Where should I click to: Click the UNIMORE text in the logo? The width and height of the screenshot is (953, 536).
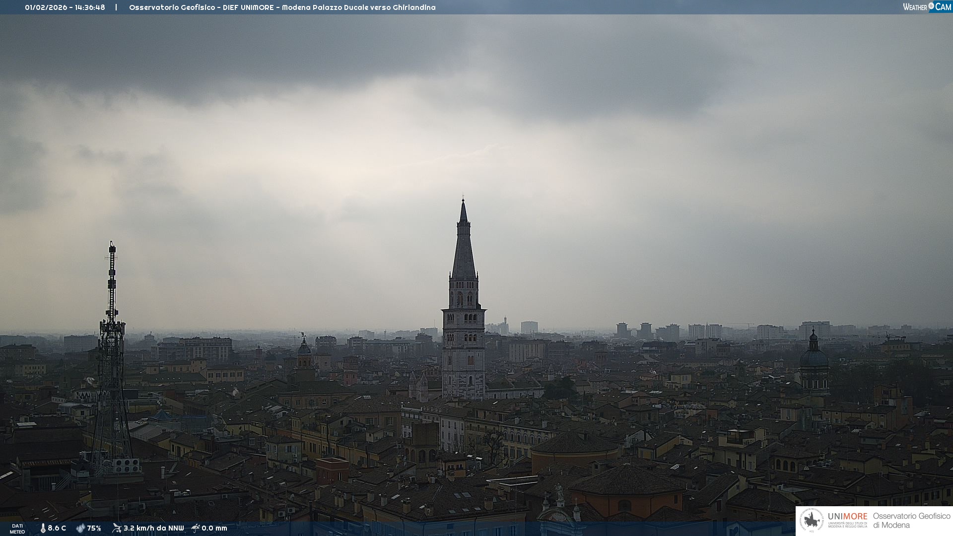[847, 516]
